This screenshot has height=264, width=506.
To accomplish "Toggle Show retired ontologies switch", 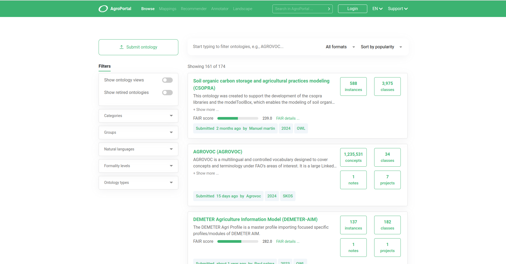I will tap(167, 93).
